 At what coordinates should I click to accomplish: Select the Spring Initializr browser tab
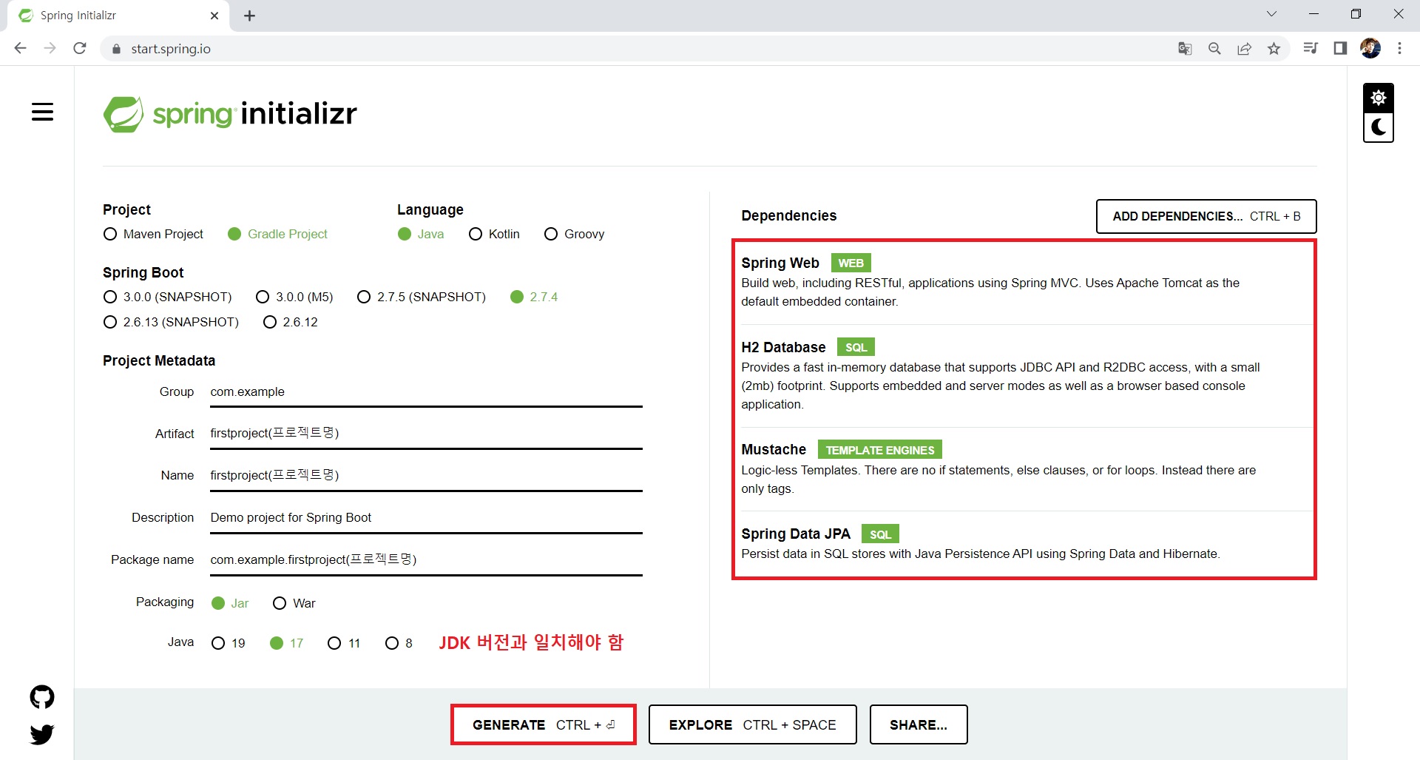[118, 16]
